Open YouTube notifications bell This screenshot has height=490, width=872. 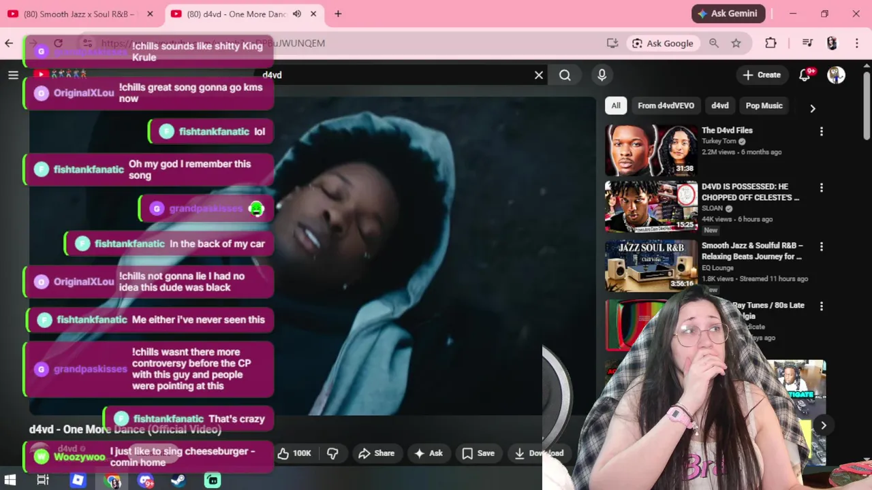[x=805, y=75]
